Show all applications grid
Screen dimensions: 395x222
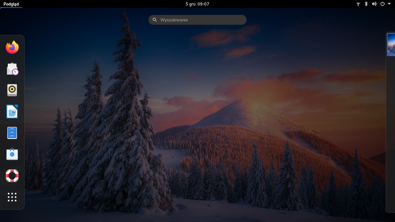(12, 197)
